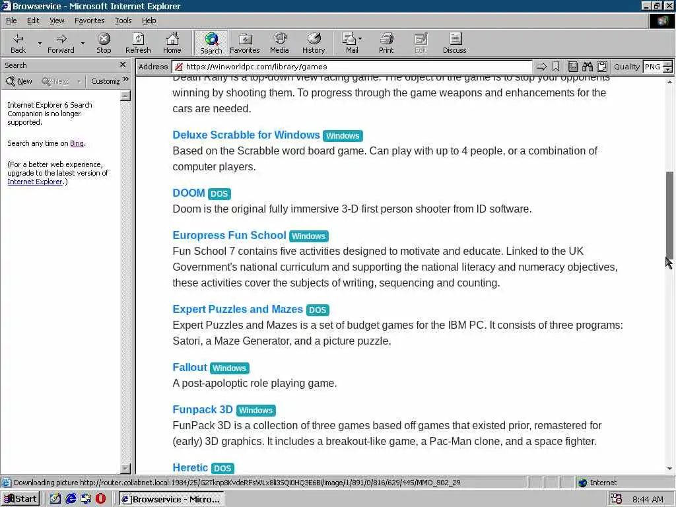
Task: Click the Search pane scrollbar down arrow
Action: (125, 469)
